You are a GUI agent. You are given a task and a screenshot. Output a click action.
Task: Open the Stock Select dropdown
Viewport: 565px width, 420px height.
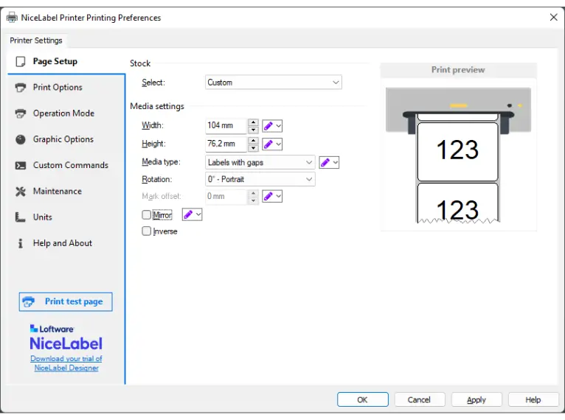click(x=273, y=83)
